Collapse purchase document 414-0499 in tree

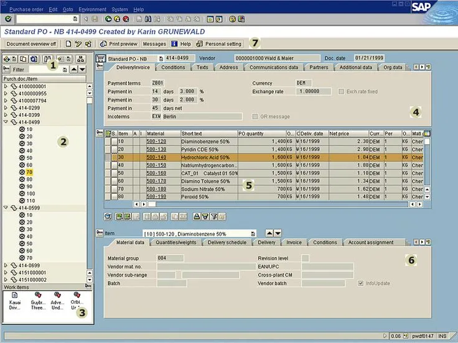click(6, 122)
